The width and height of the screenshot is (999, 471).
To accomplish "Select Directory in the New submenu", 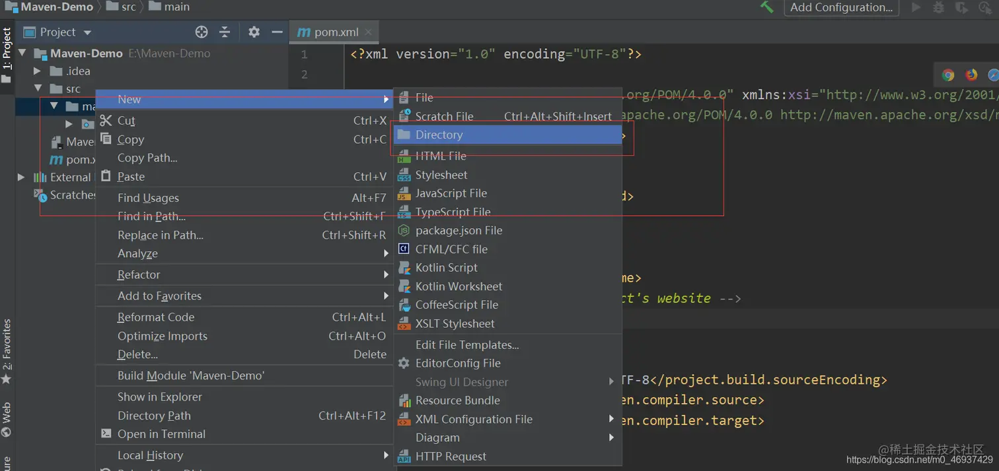I will click(507, 135).
